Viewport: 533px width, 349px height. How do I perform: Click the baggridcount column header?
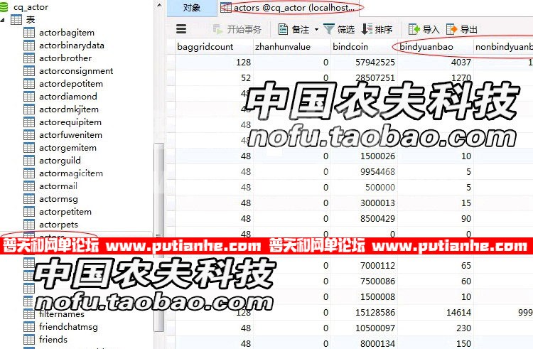pos(214,47)
